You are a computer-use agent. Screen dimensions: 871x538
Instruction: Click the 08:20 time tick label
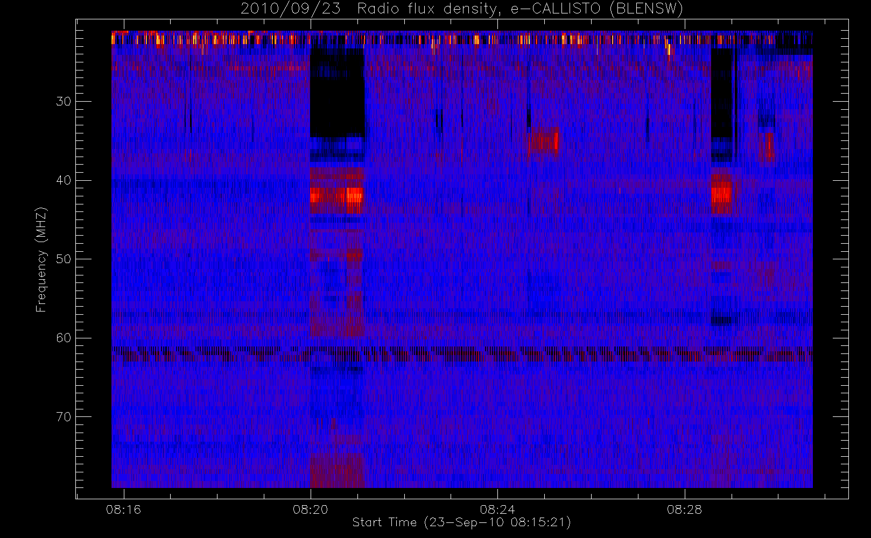point(310,509)
